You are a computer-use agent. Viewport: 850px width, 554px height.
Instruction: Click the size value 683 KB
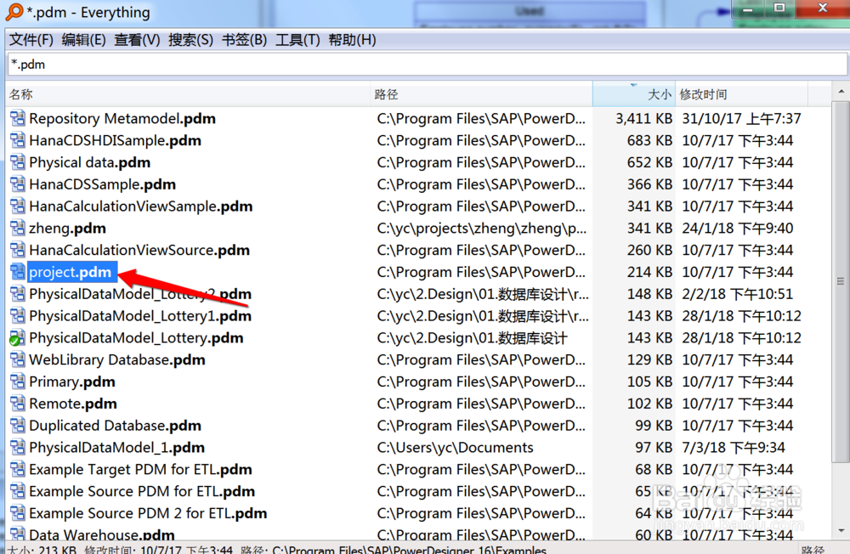649,140
